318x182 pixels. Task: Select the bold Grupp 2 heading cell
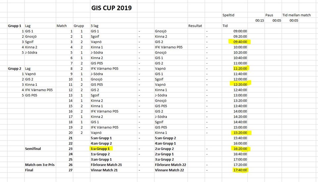(15, 68)
